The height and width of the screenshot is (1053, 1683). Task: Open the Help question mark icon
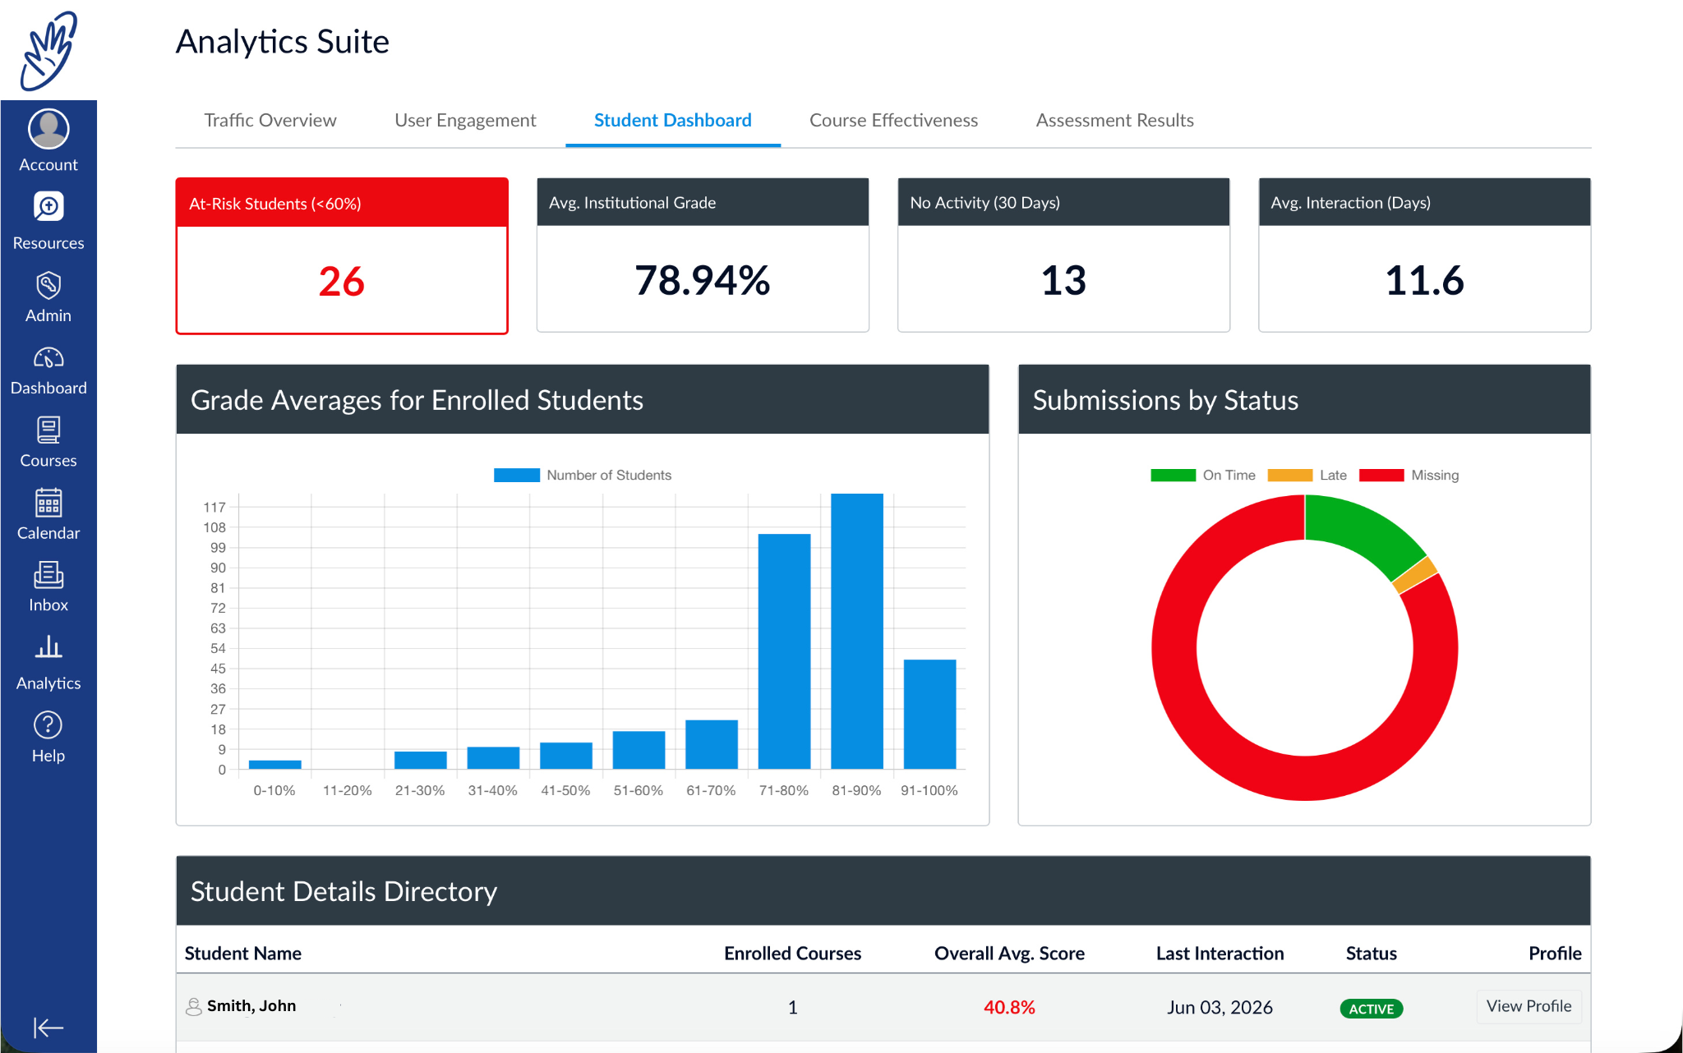(48, 725)
